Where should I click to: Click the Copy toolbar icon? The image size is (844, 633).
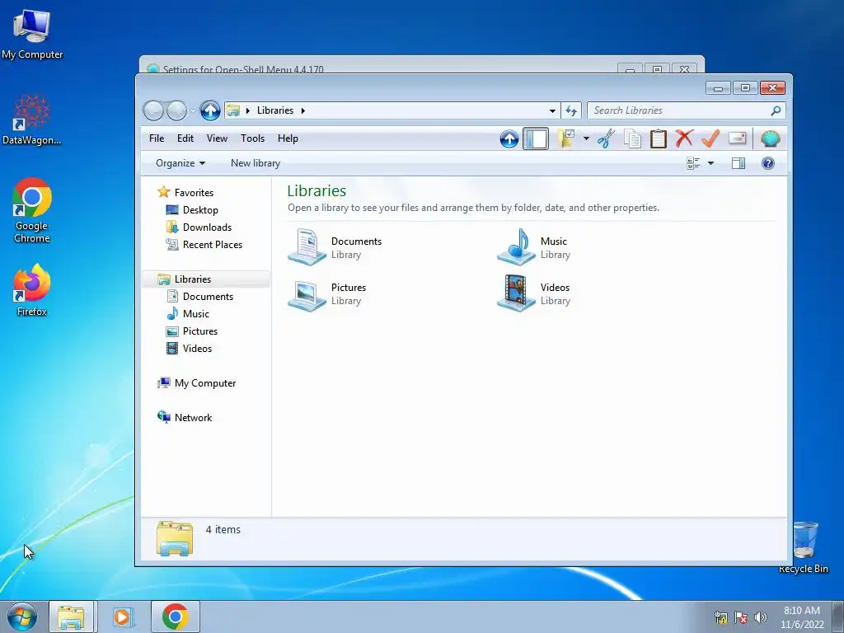(x=632, y=138)
